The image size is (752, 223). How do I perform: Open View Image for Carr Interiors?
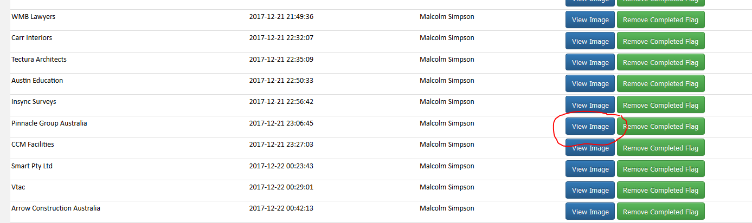(x=590, y=41)
